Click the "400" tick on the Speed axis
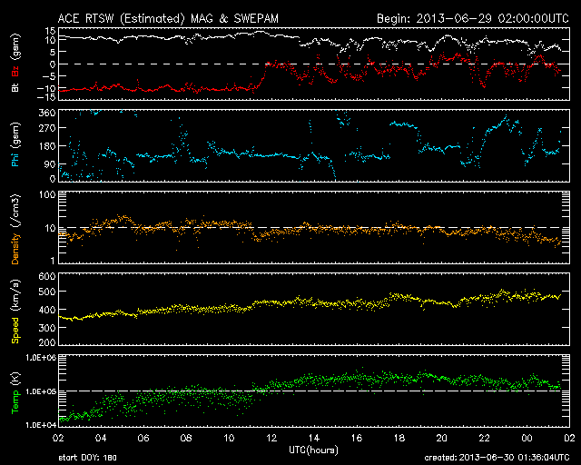581x465 pixels. (47, 310)
